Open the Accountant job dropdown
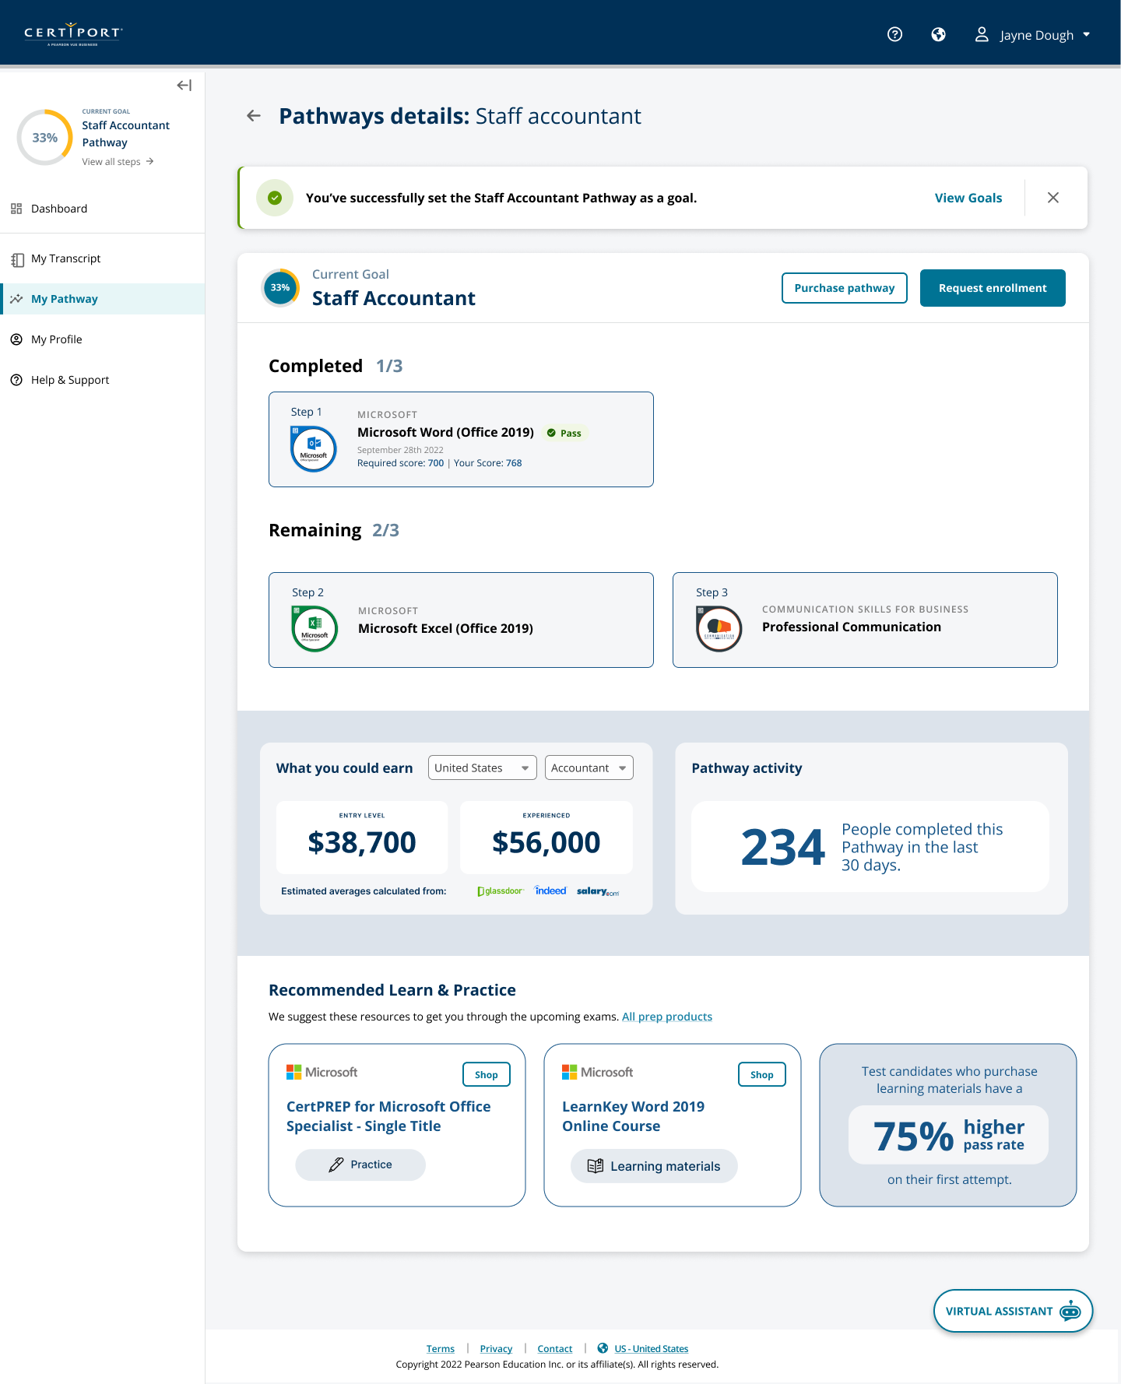The width and height of the screenshot is (1121, 1384). (589, 768)
